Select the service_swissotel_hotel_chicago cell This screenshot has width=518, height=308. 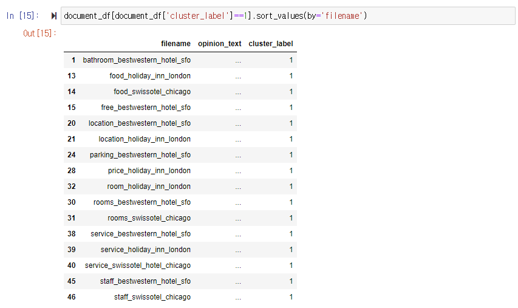[138, 265]
